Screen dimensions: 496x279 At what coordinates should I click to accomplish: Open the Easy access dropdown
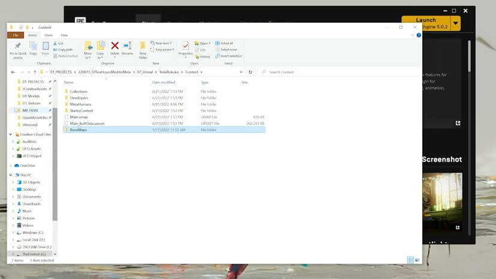163,50
